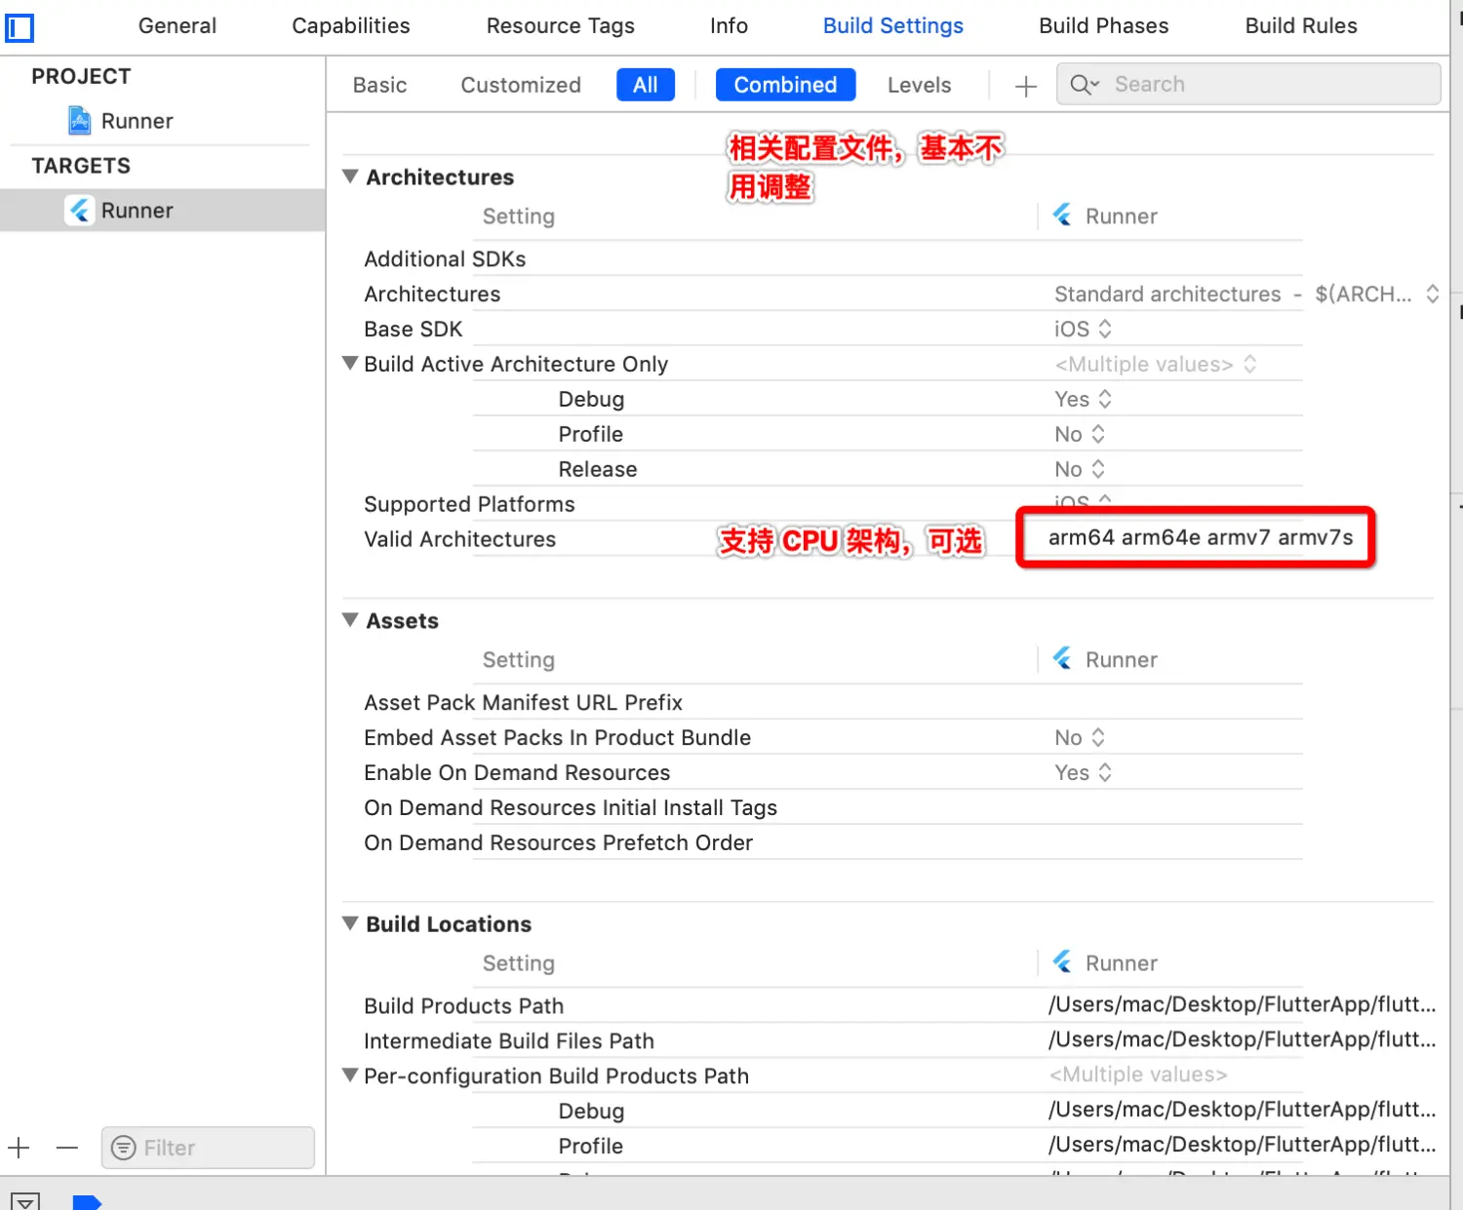
Task: Change Profile active architecture No value
Action: (1080, 434)
